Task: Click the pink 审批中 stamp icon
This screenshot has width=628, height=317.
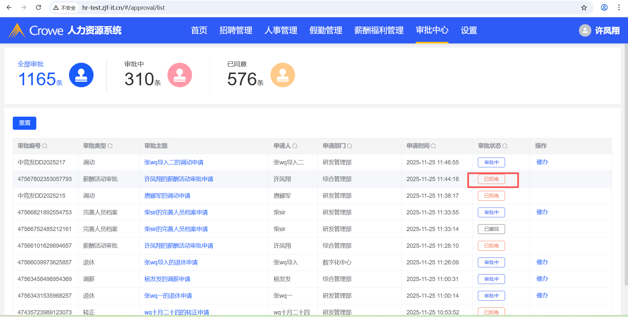Action: 180,75
